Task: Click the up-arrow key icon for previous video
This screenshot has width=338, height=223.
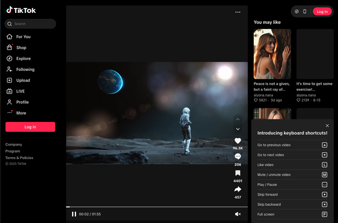Action: pos(325,145)
